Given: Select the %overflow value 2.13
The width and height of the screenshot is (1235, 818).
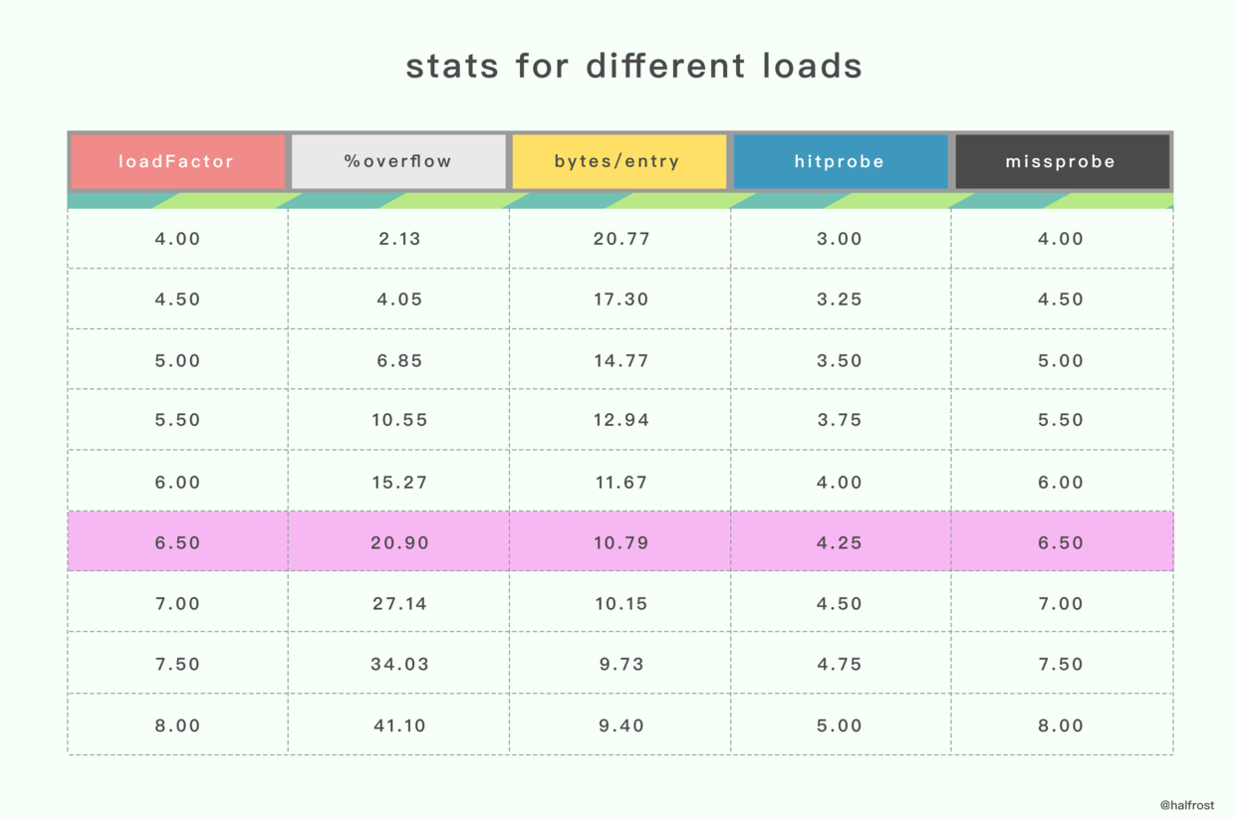Looking at the screenshot, I should pyautogui.click(x=399, y=239).
